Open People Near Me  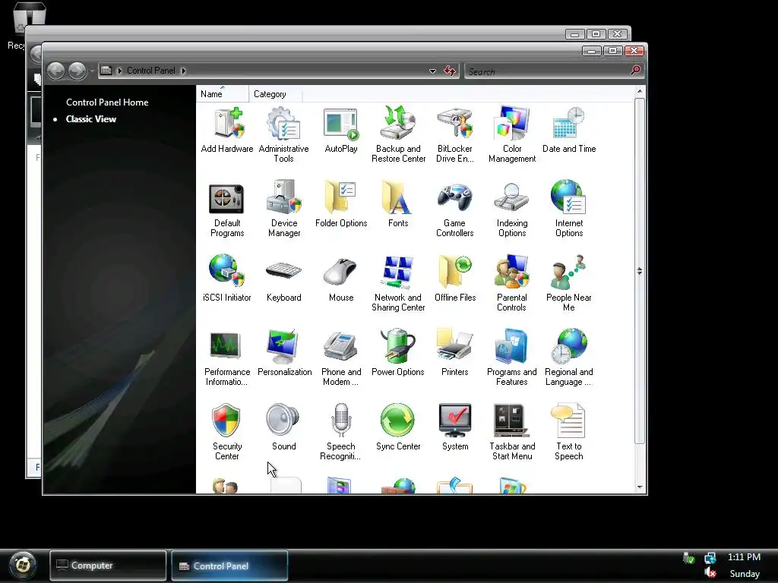click(569, 284)
